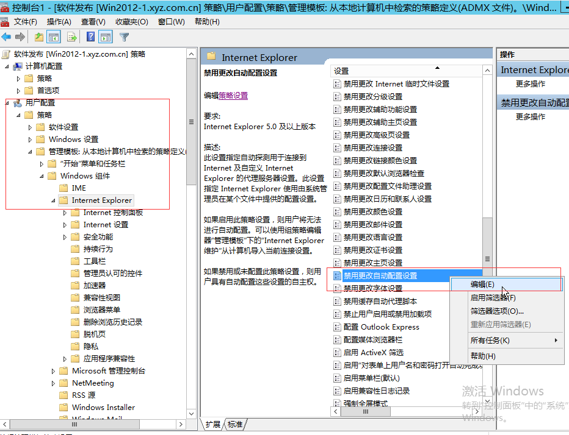Collapse the 计算机配置 tree node

(7, 66)
